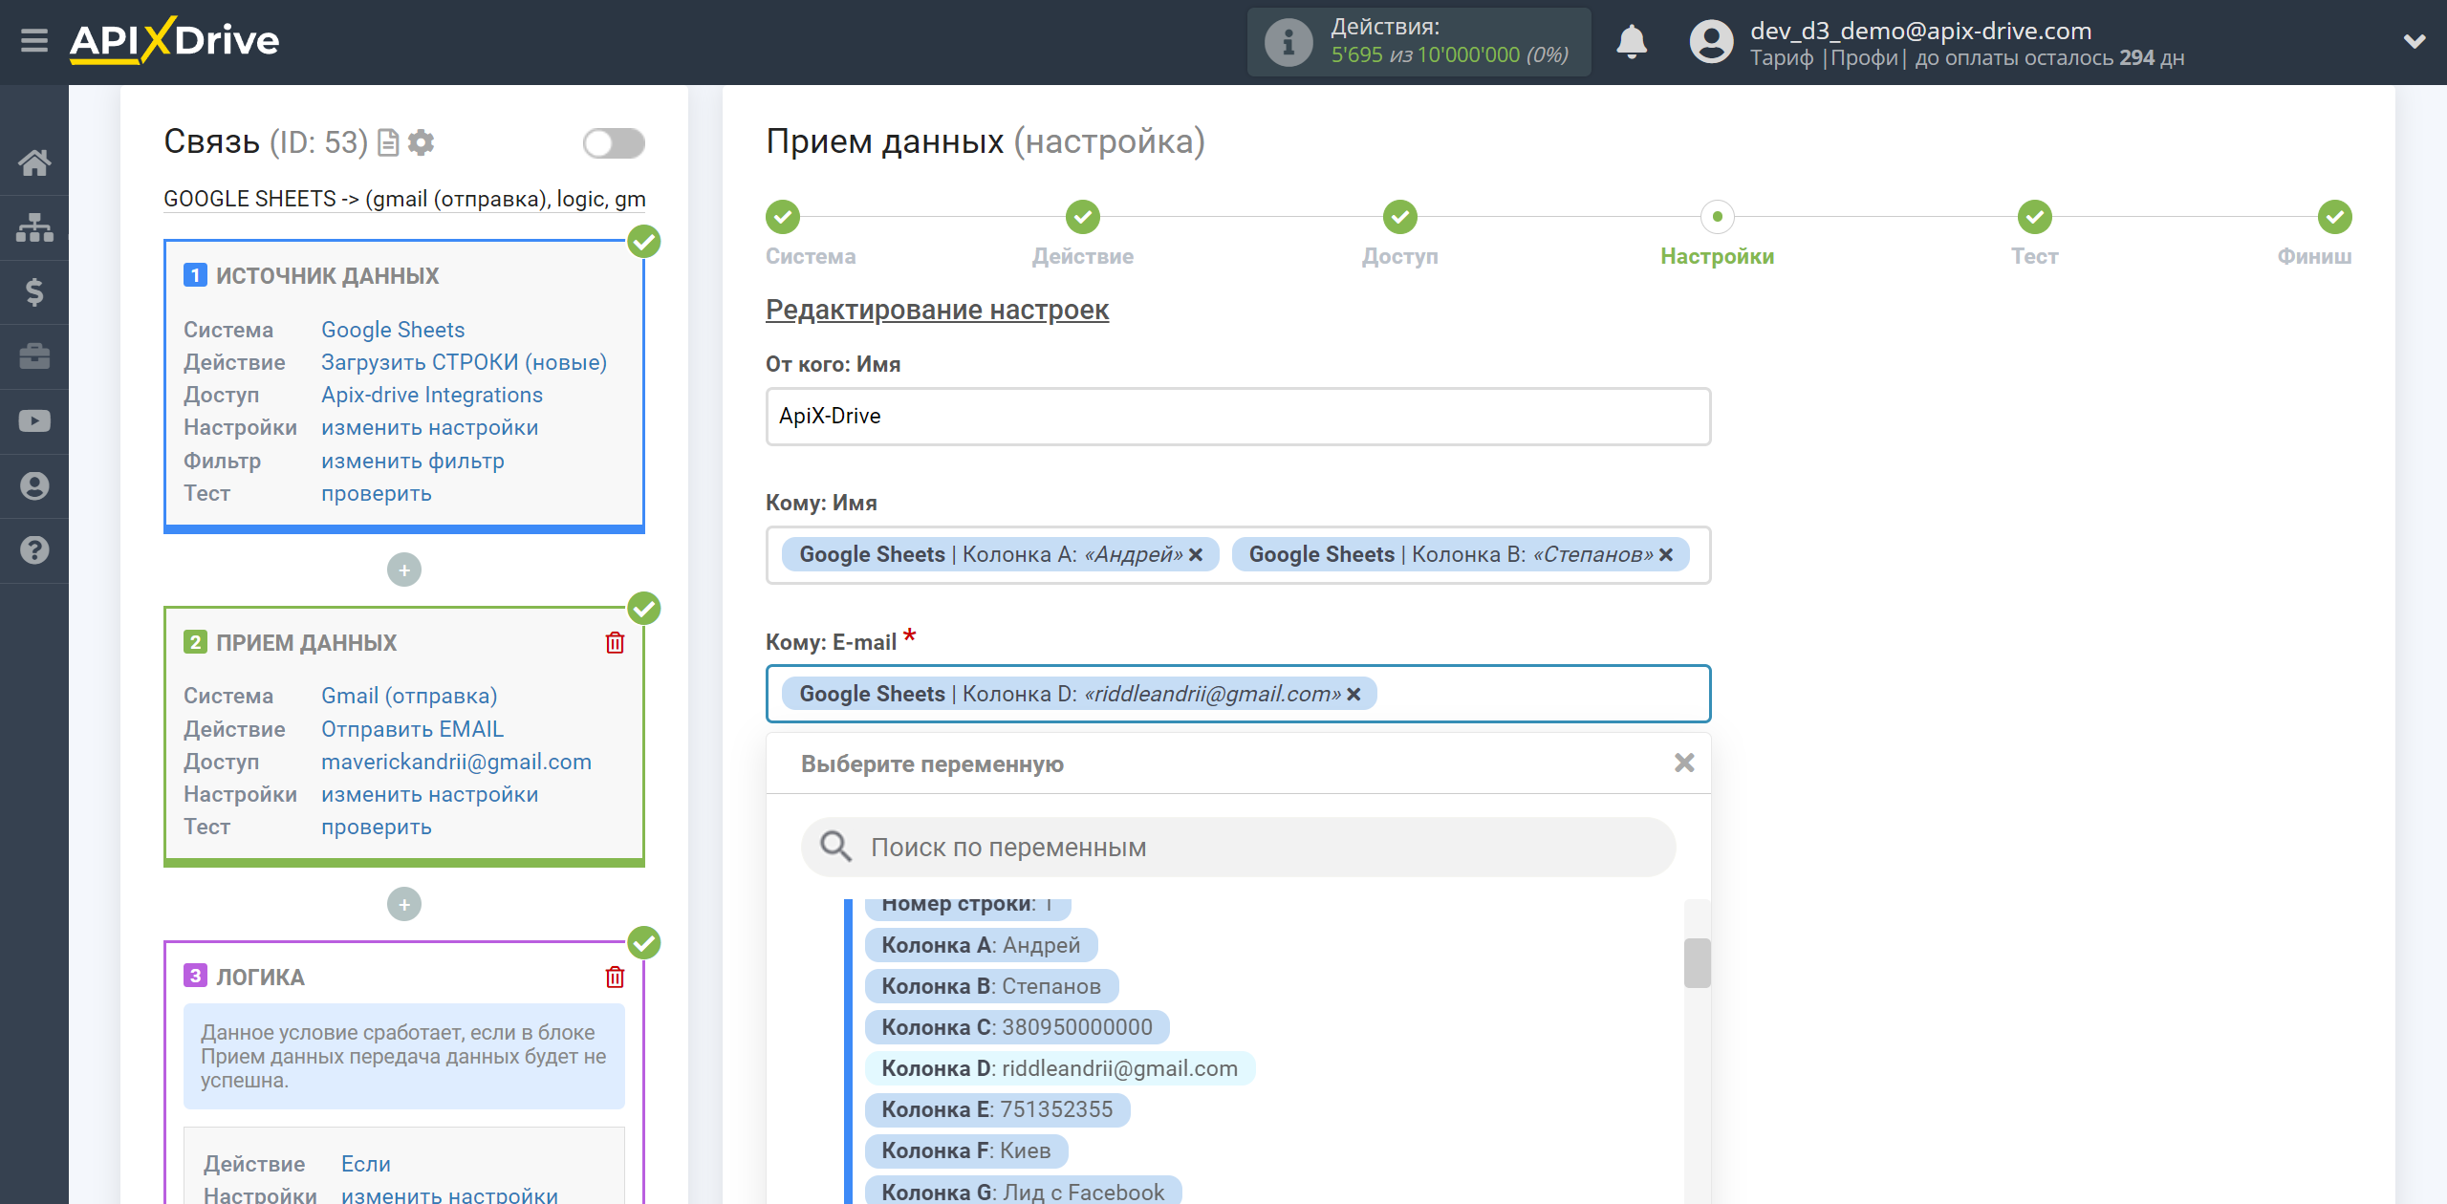Click the variable list scrollbar thumb
Viewport: 2447px width, 1204px height.
pos(1697,963)
